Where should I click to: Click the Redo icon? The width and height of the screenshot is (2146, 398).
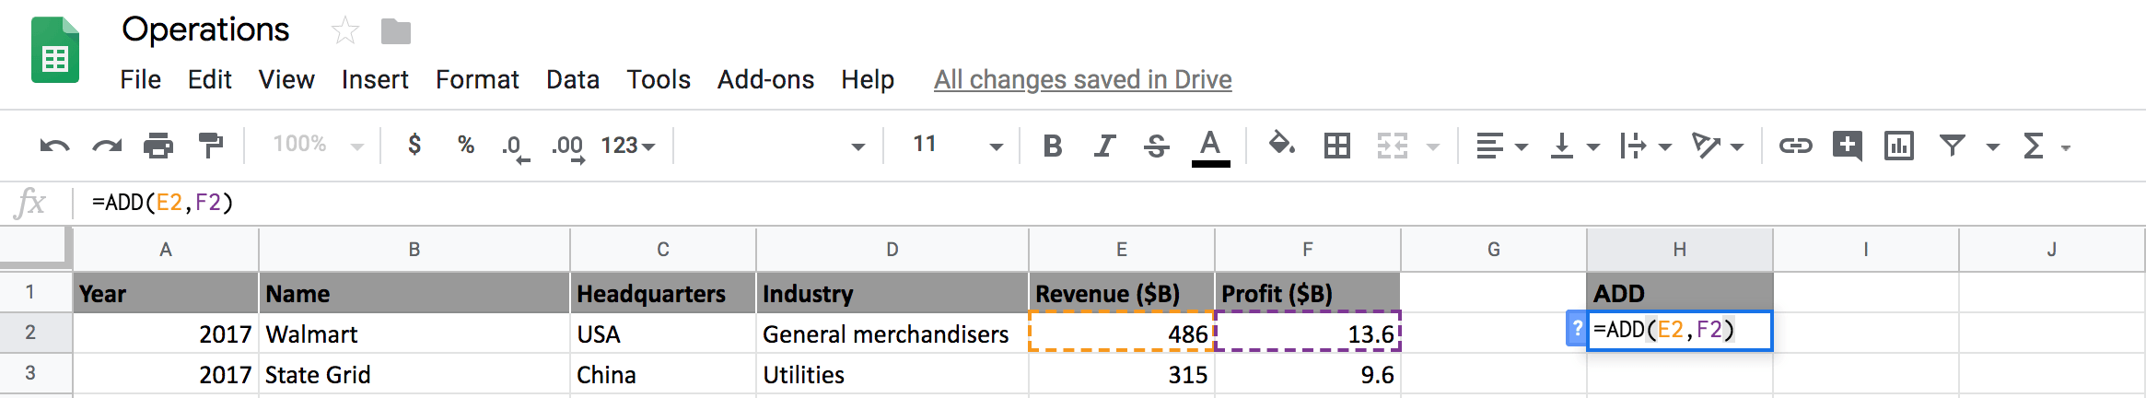tap(107, 146)
